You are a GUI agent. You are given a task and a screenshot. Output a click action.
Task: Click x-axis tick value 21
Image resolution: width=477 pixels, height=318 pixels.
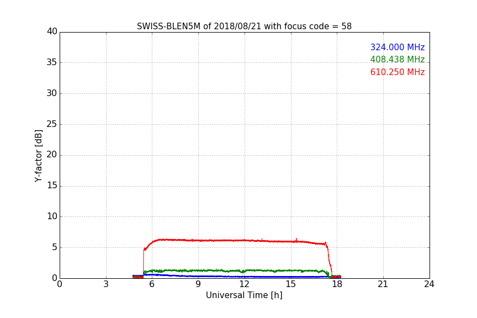[x=383, y=284]
